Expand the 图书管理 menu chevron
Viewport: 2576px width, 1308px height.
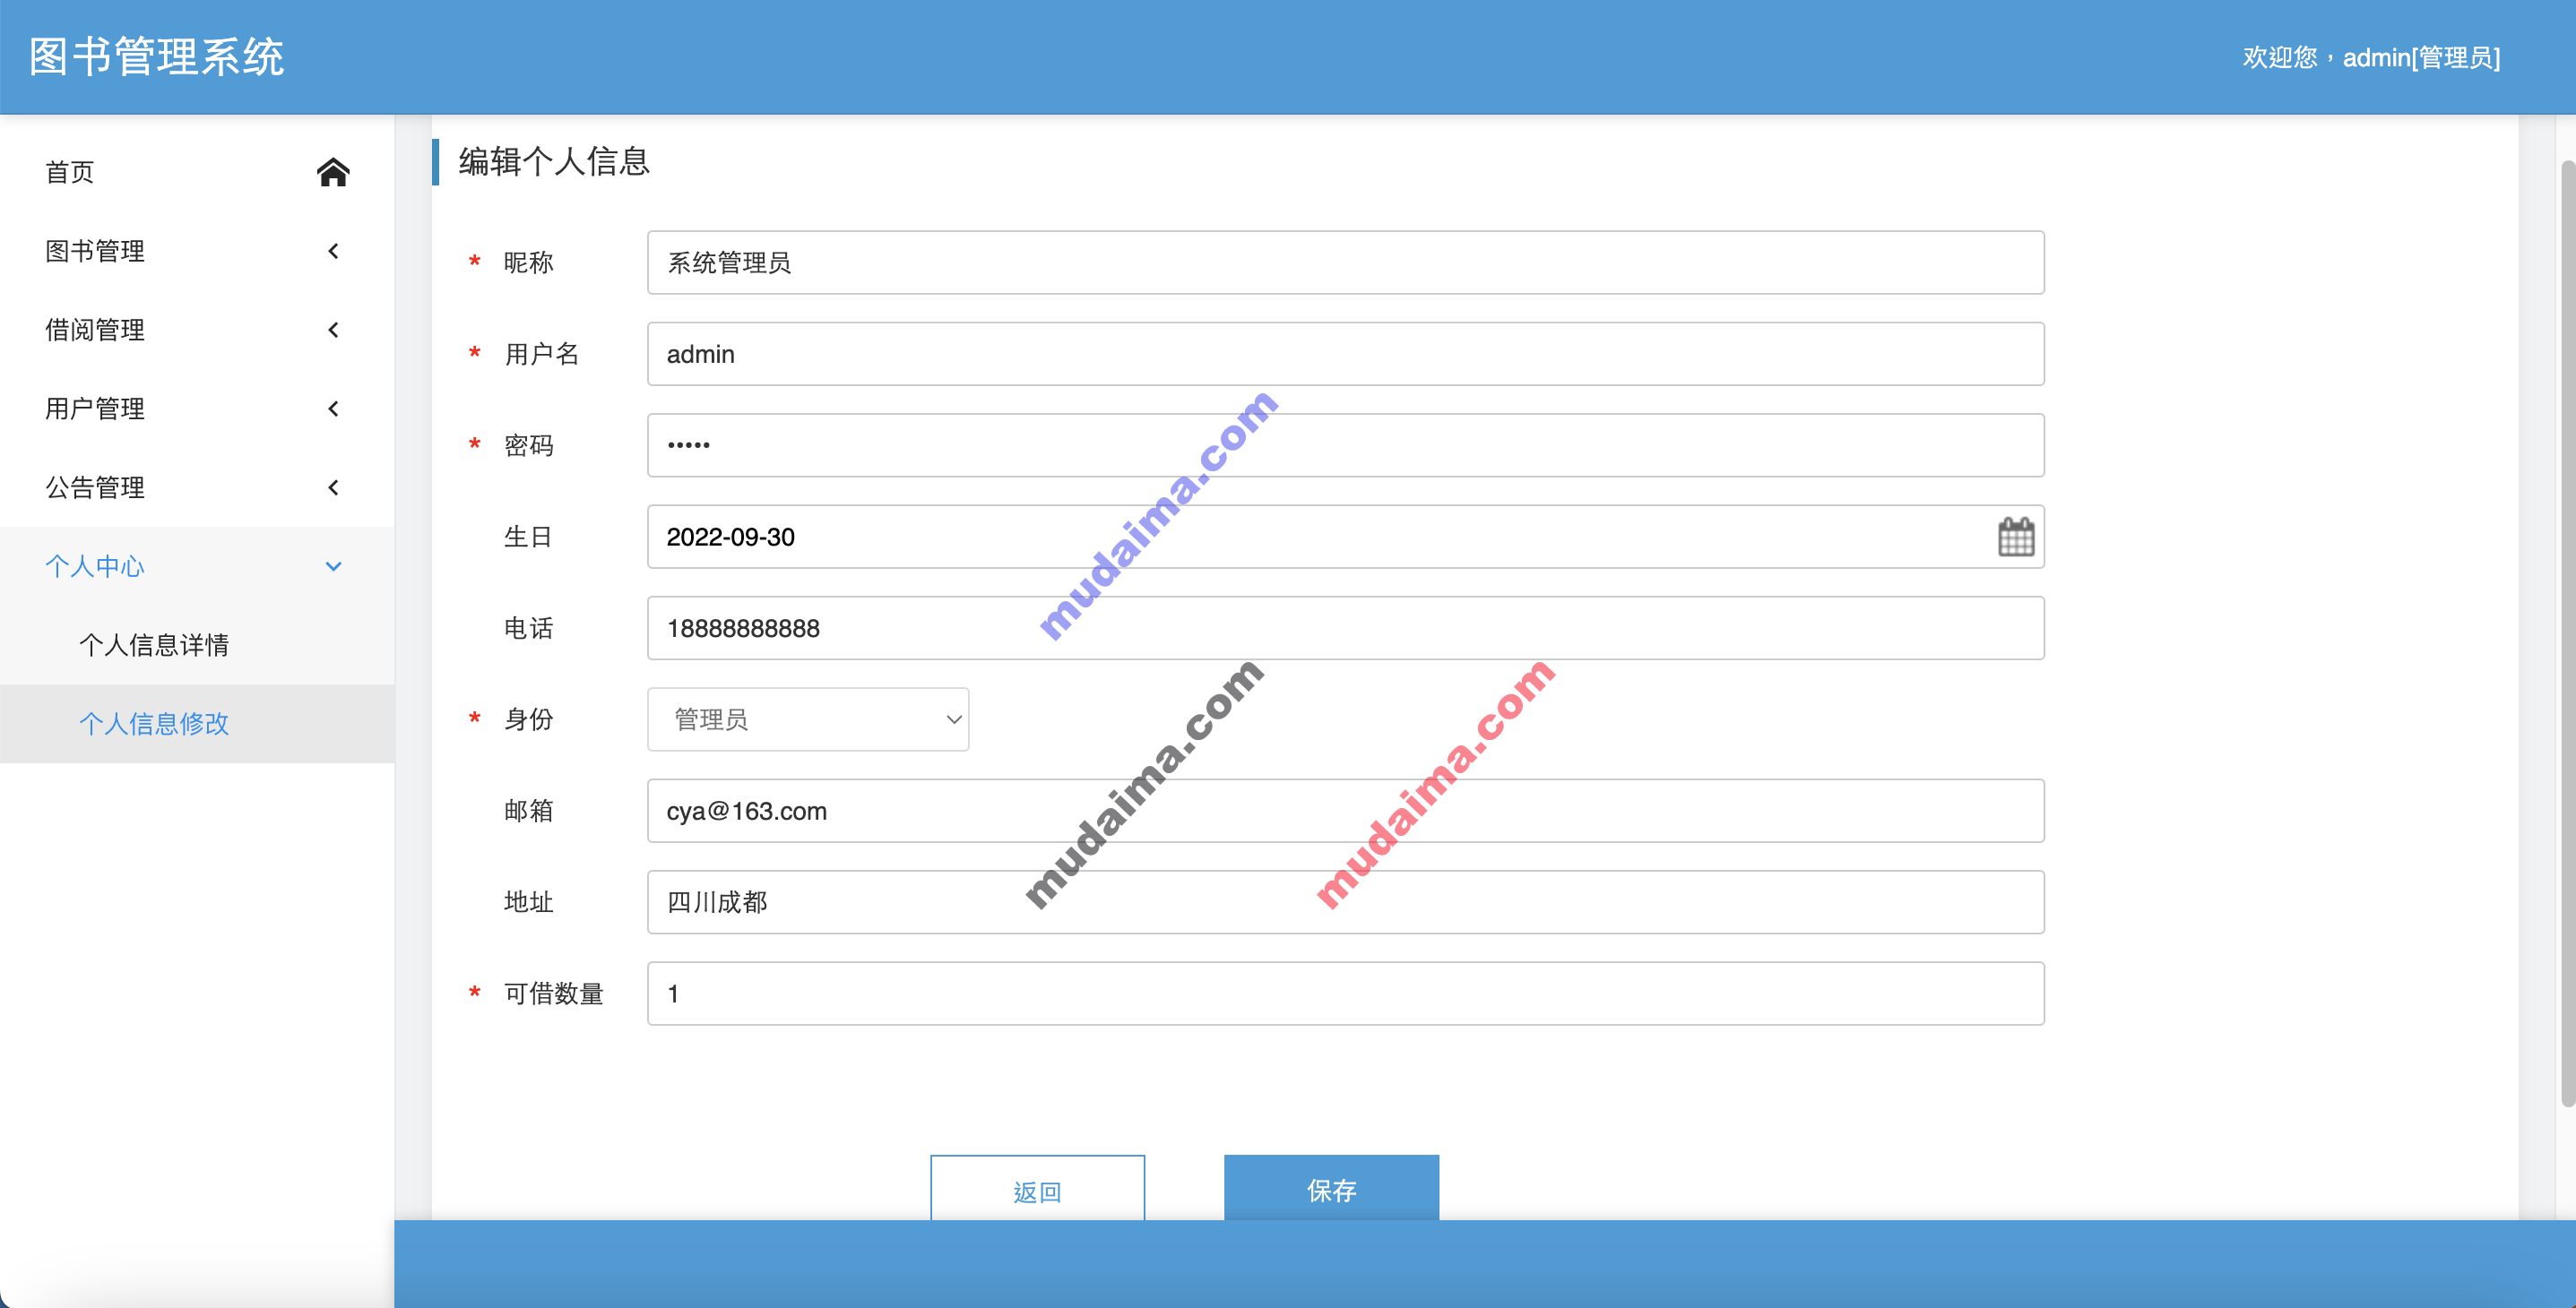pyautogui.click(x=333, y=251)
